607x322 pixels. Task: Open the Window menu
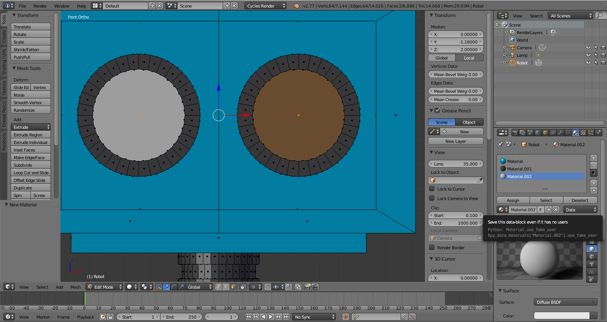tap(61, 6)
